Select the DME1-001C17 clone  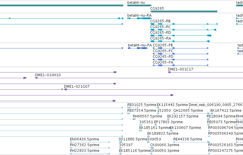pos(180,69)
